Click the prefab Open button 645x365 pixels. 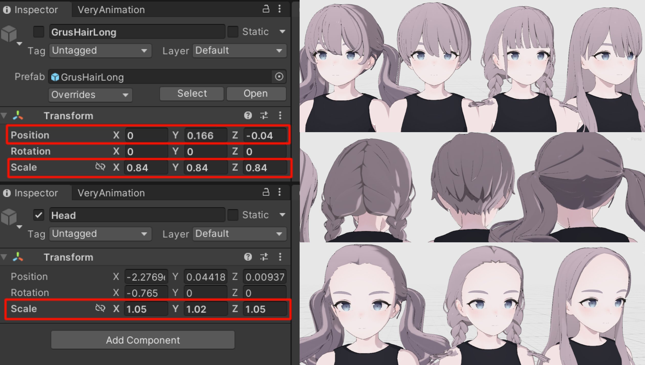pos(256,94)
